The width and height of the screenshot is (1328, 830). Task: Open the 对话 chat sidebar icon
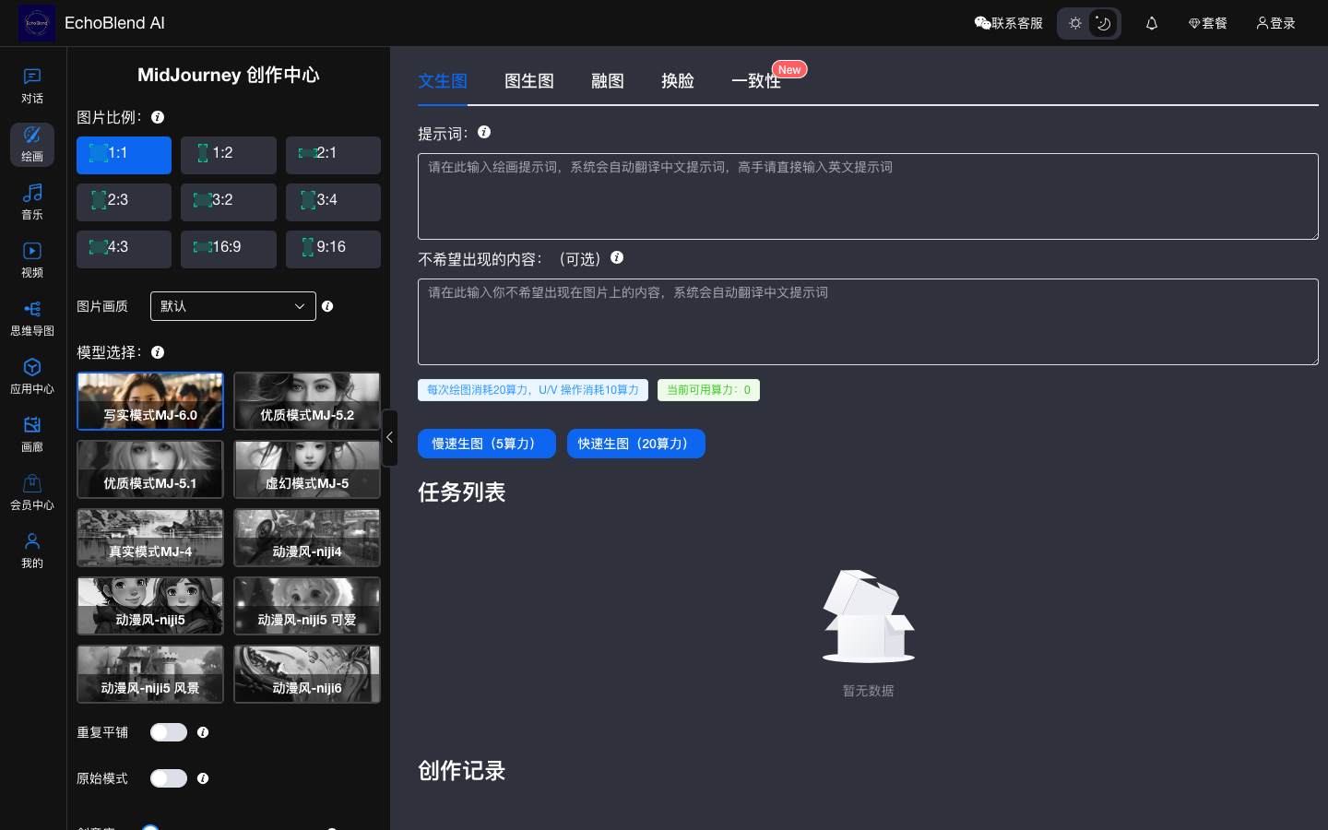[32, 86]
